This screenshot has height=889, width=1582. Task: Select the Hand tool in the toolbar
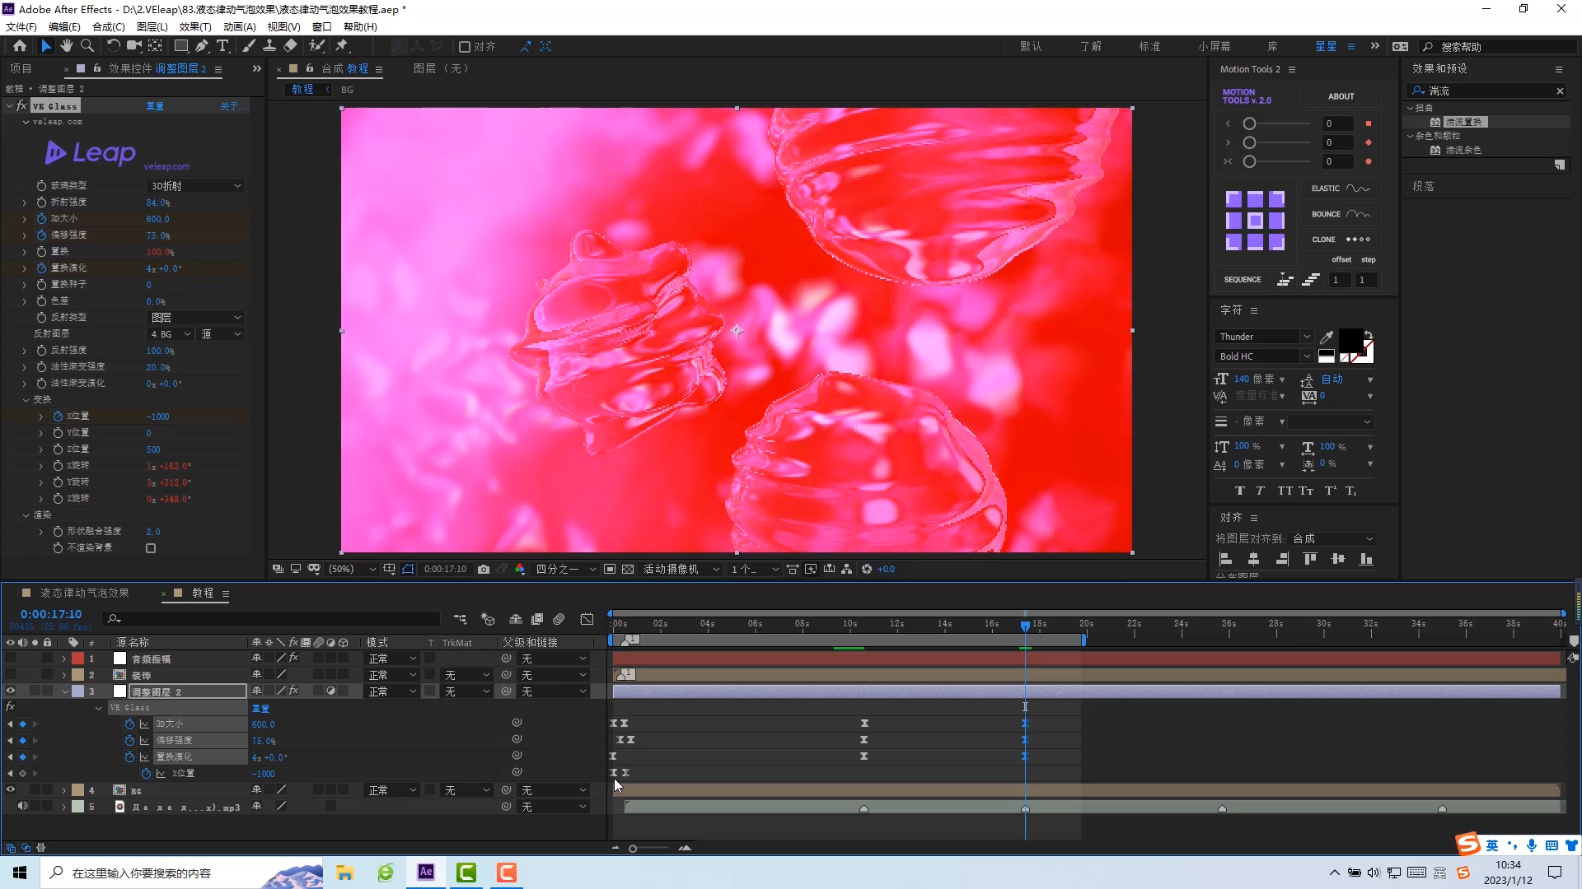tap(67, 46)
